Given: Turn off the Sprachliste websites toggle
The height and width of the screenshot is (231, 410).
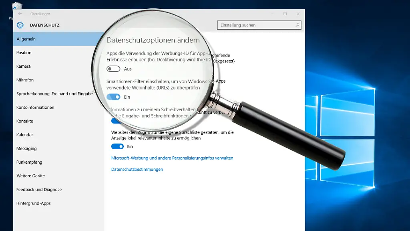Looking at the screenshot, I should point(117,146).
